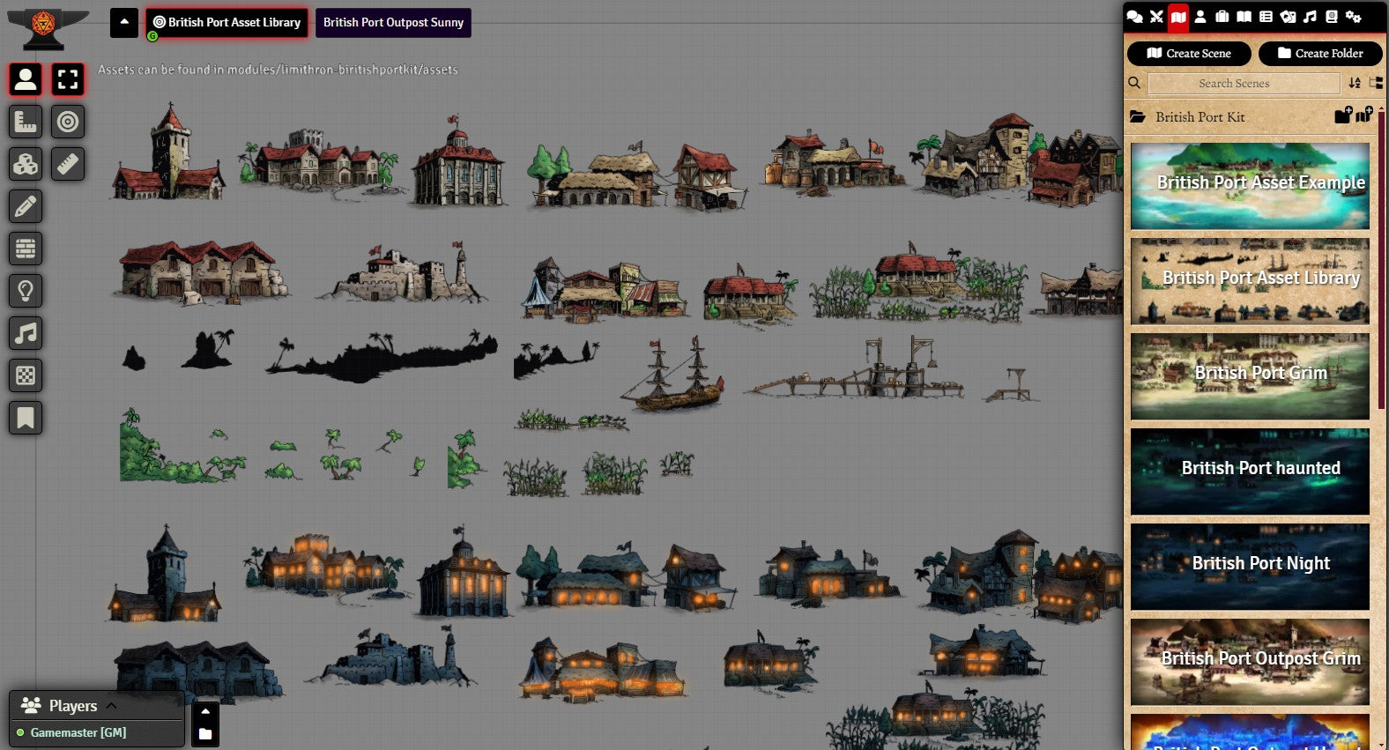Open the Journal Notes bookmark tool
The height and width of the screenshot is (750, 1389).
(26, 418)
